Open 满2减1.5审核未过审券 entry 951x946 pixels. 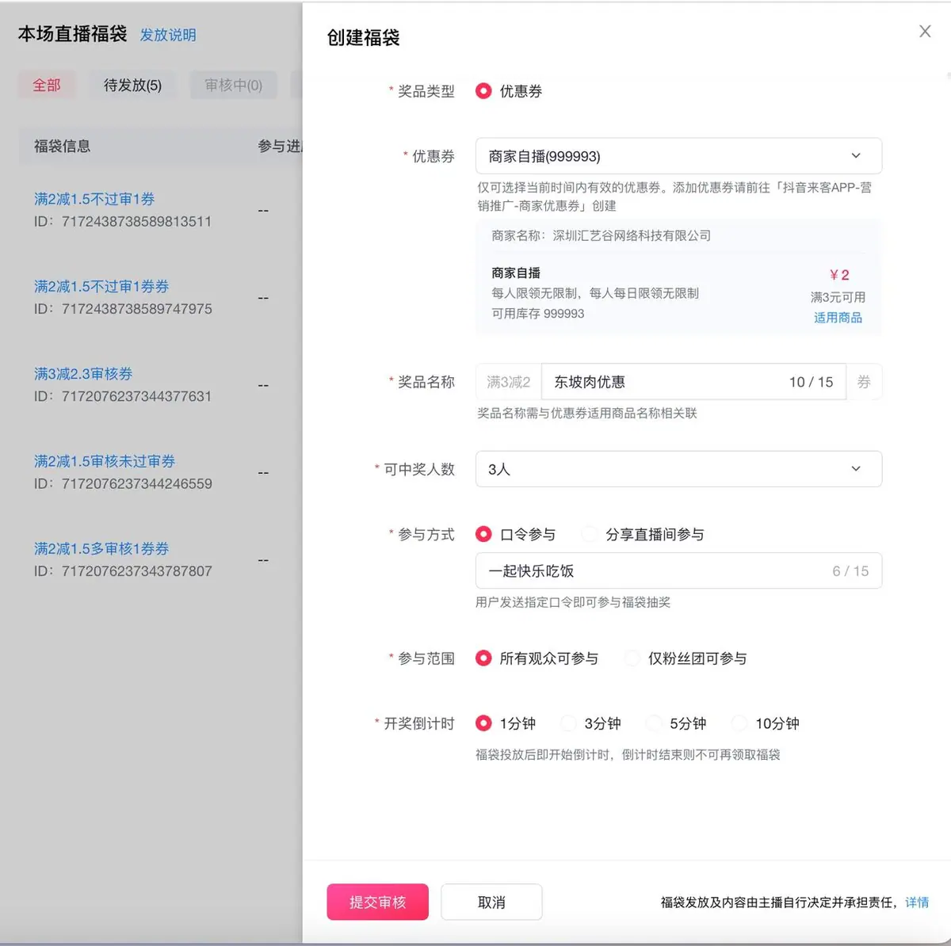105,461
